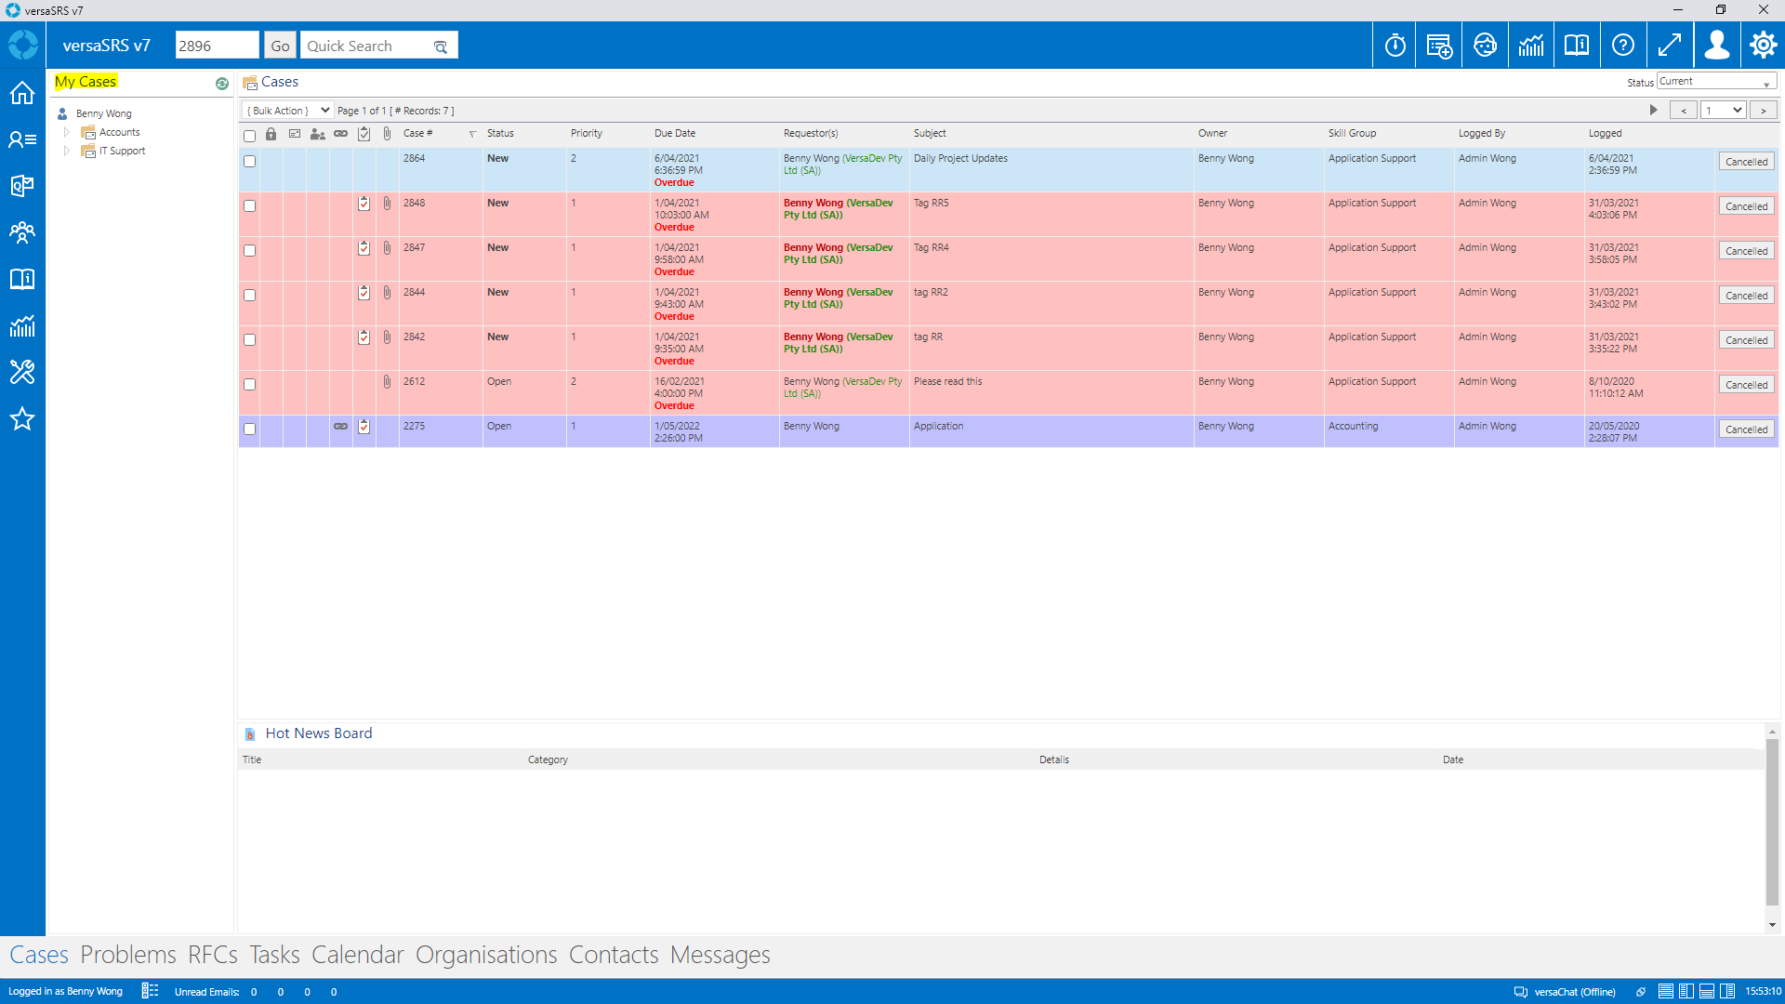The height and width of the screenshot is (1004, 1785).
Task: Expand the Accounts tree node
Action: tap(66, 131)
